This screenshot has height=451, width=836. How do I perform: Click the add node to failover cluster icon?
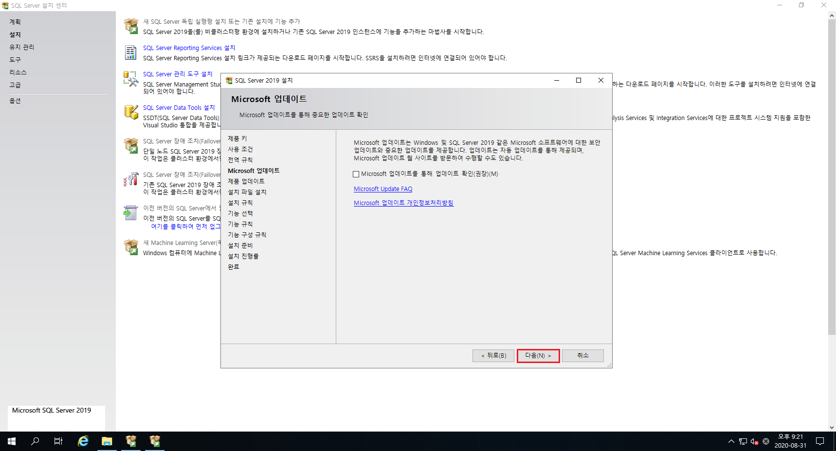click(x=131, y=179)
